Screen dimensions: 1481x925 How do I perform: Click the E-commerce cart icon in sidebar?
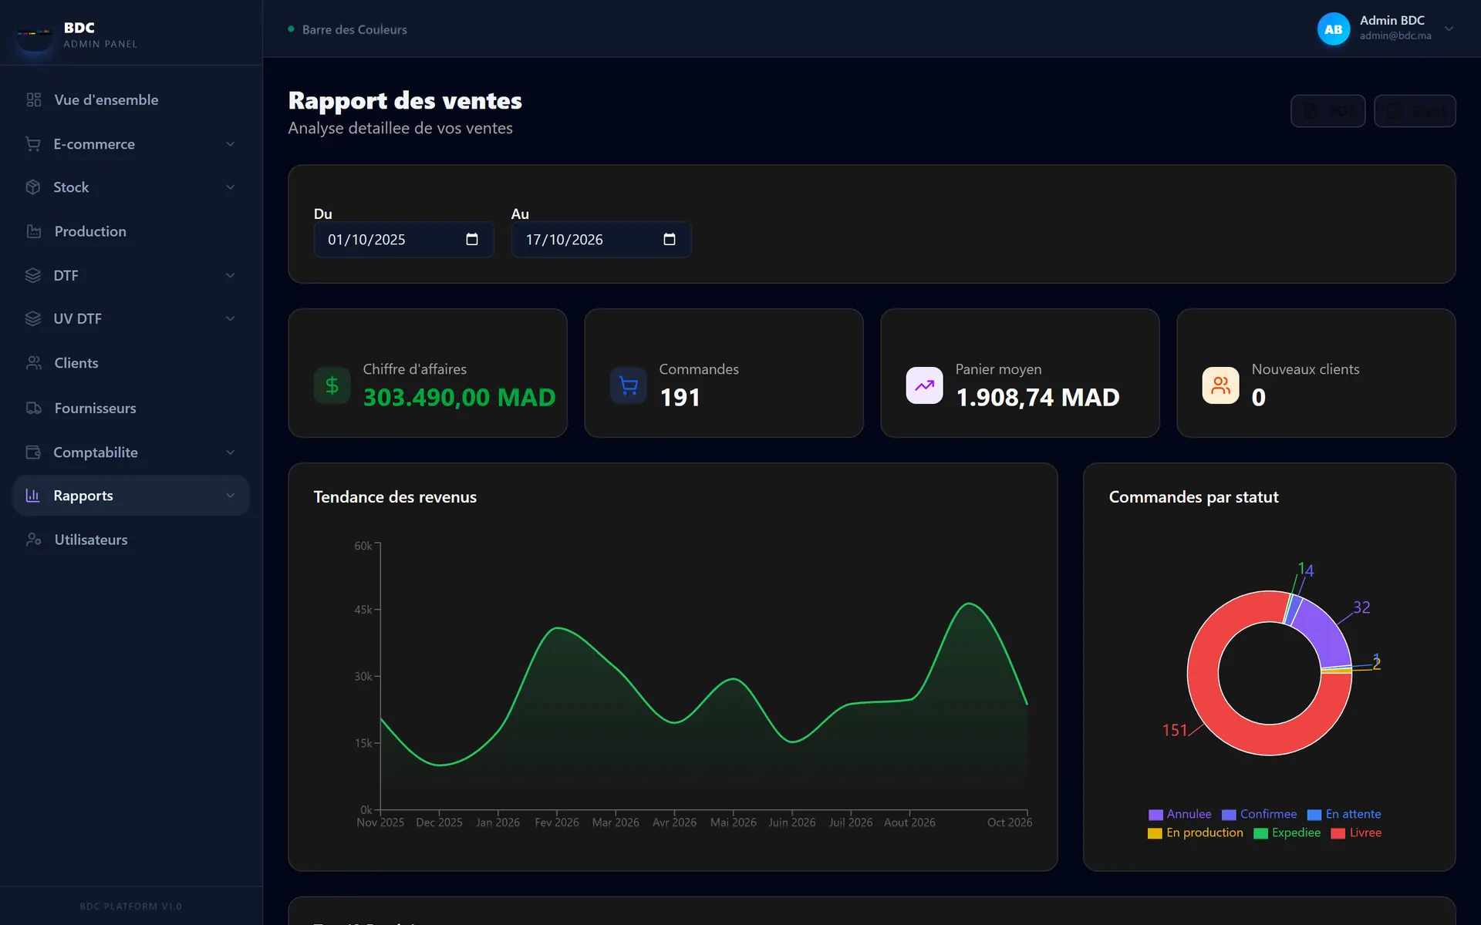point(33,144)
